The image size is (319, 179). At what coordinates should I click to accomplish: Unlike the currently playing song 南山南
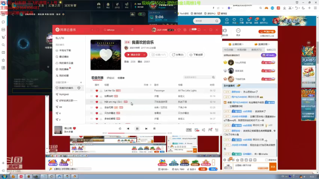point(75,128)
